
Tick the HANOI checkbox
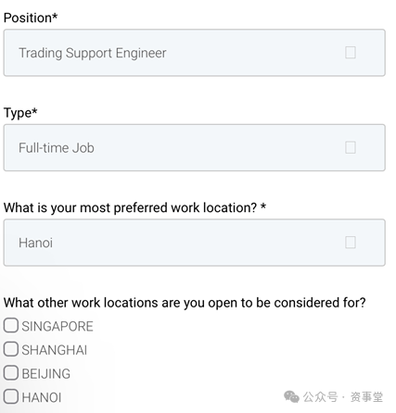11,396
